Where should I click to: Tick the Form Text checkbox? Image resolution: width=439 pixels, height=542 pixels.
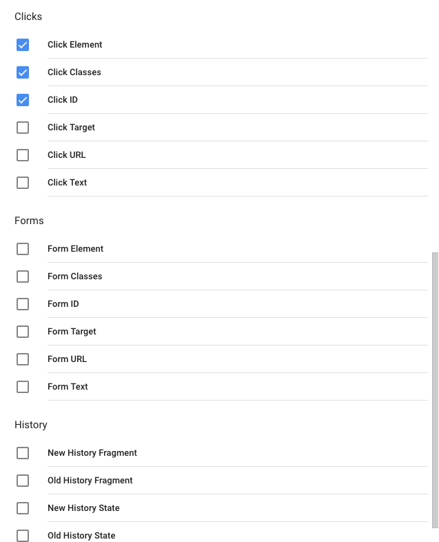pos(23,387)
